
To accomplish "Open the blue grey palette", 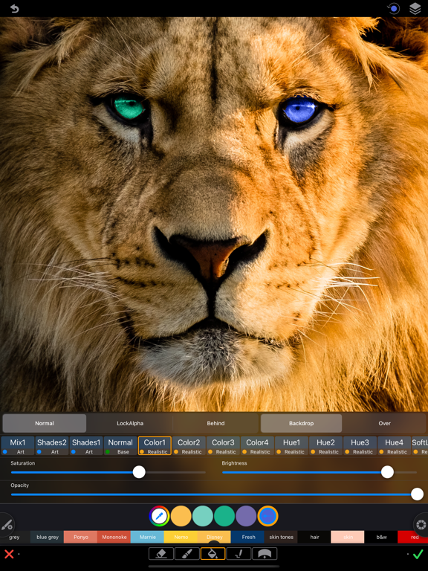I will pyautogui.click(x=48, y=537).
